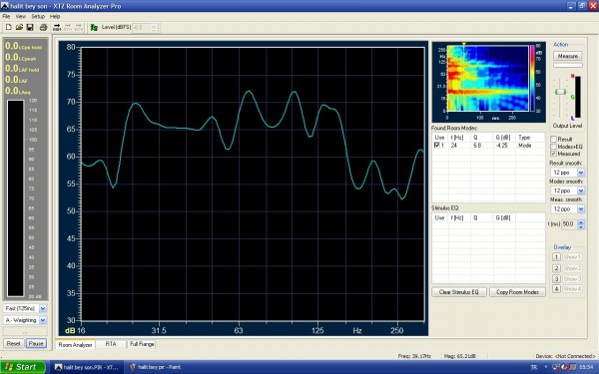Switch to the RTA tab
Image resolution: width=599 pixels, height=374 pixels.
pos(111,344)
